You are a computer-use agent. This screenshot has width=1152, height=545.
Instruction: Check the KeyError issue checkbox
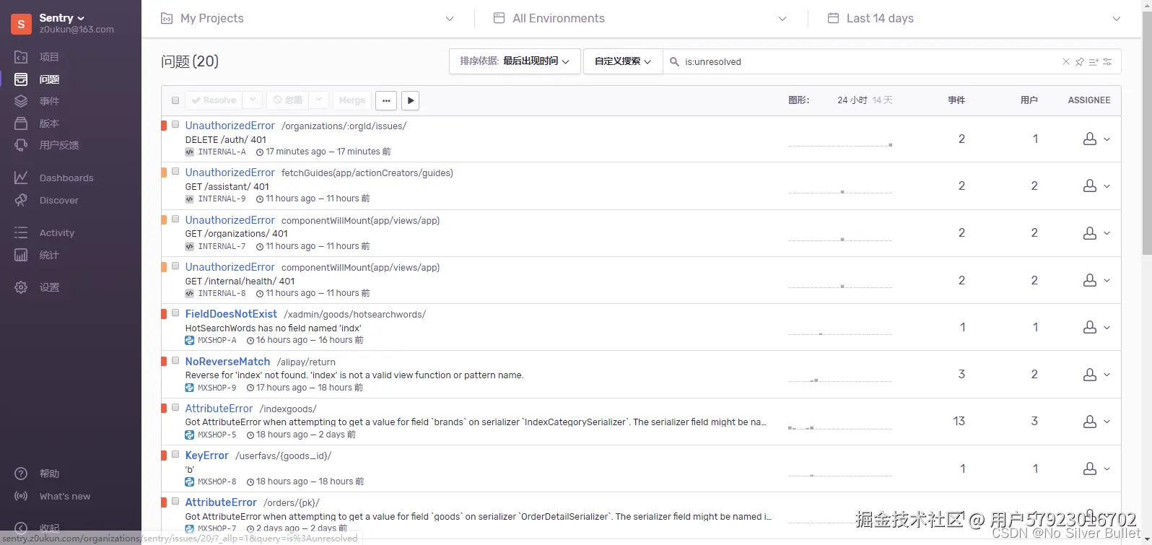[175, 455]
